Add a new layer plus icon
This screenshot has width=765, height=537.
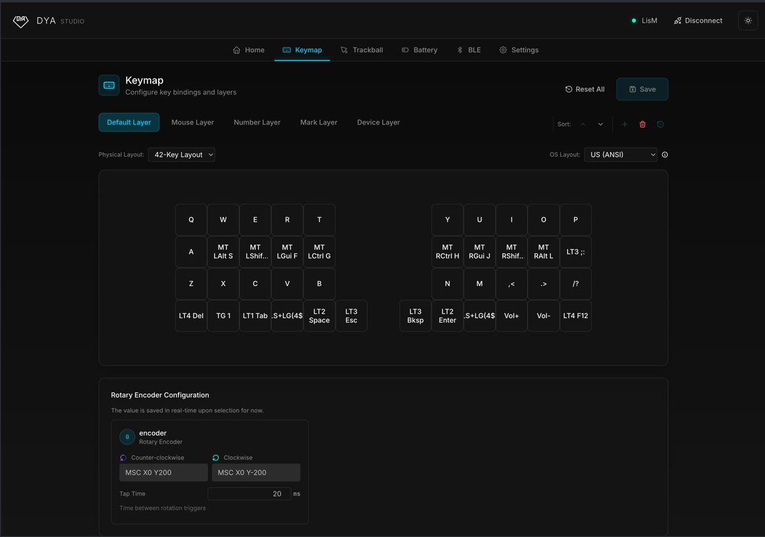coord(625,124)
